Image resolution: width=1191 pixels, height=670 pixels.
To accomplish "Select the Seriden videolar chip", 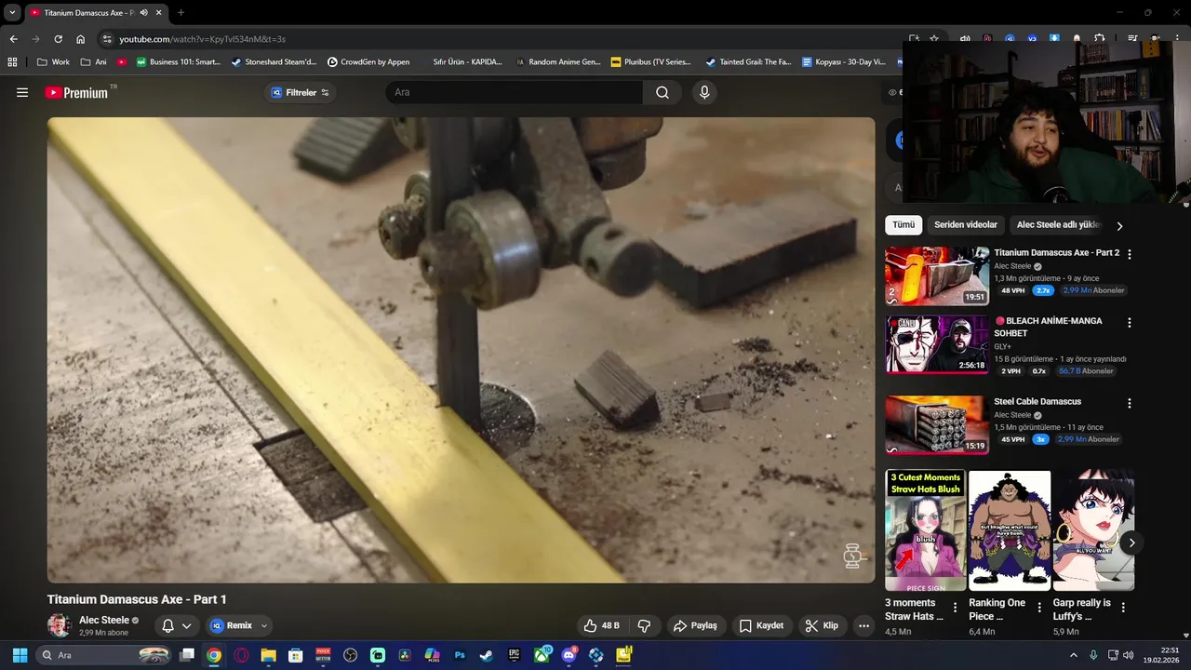I will (x=966, y=224).
